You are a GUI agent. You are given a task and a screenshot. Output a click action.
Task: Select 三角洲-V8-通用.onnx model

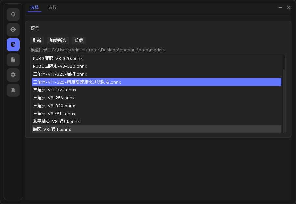[x=156, y=114]
